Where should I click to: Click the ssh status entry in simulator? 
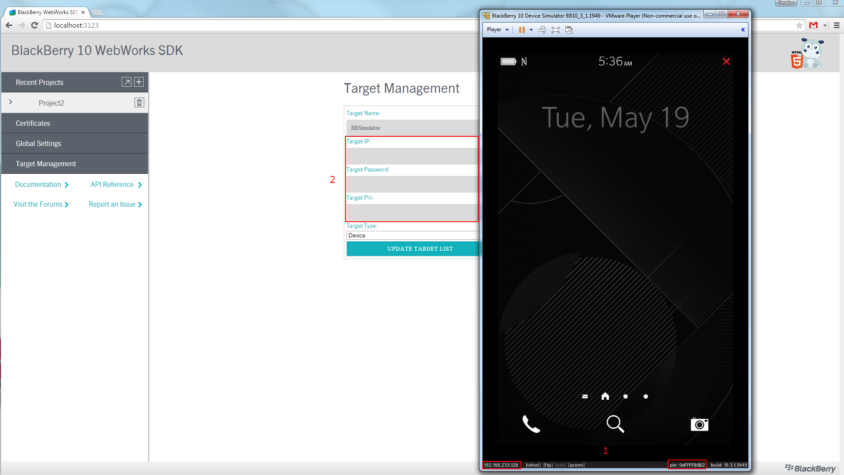click(560, 465)
